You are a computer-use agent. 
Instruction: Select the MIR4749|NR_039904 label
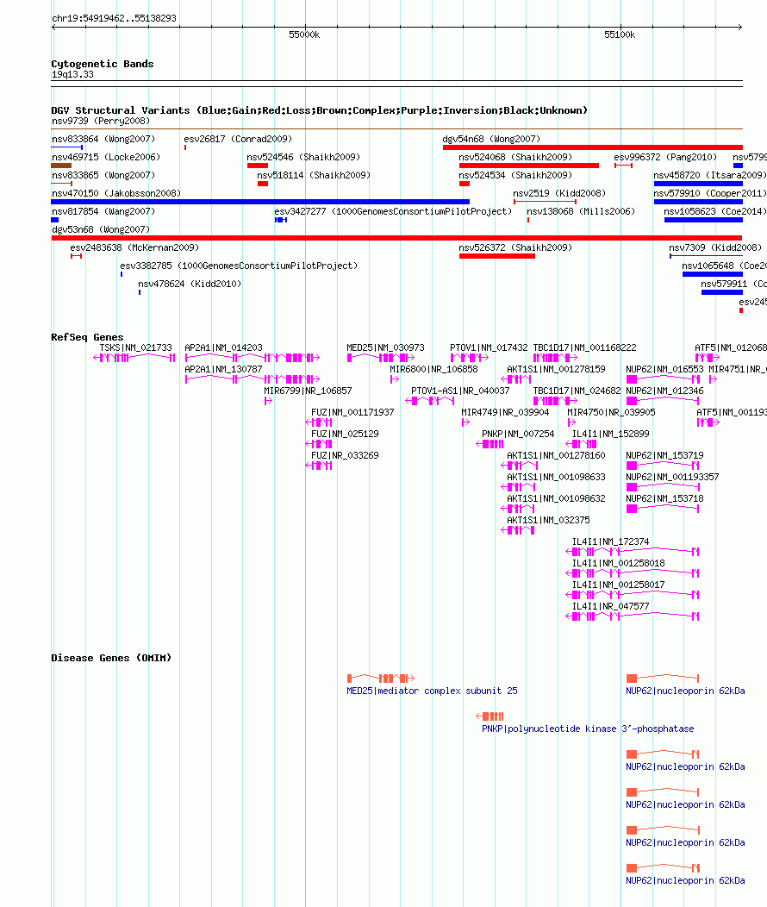(505, 412)
